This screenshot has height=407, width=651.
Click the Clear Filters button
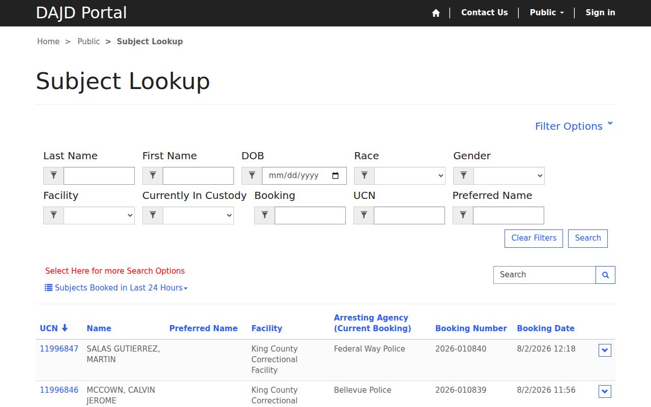(534, 239)
